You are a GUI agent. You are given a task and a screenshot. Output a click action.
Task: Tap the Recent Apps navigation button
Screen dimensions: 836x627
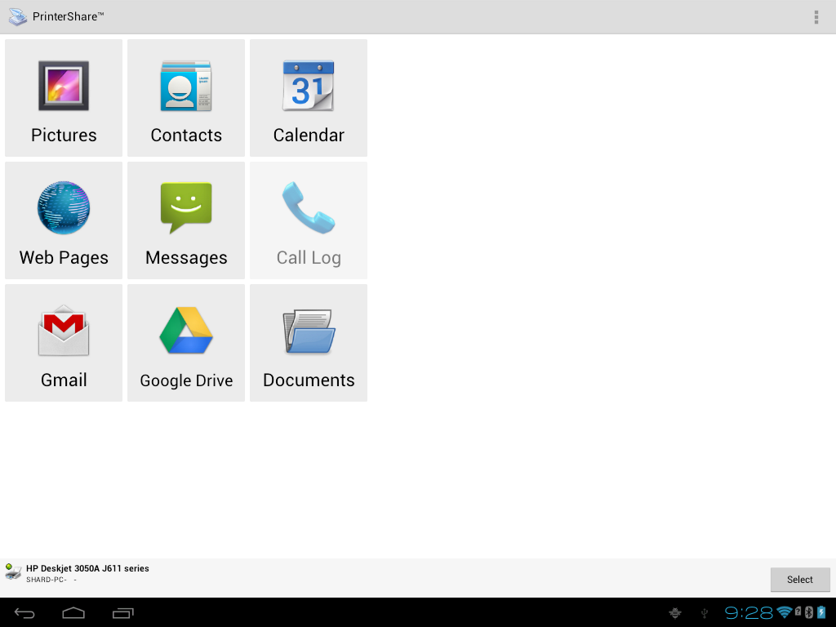(x=122, y=613)
